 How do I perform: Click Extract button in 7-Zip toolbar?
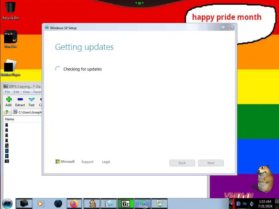pyautogui.click(x=20, y=102)
